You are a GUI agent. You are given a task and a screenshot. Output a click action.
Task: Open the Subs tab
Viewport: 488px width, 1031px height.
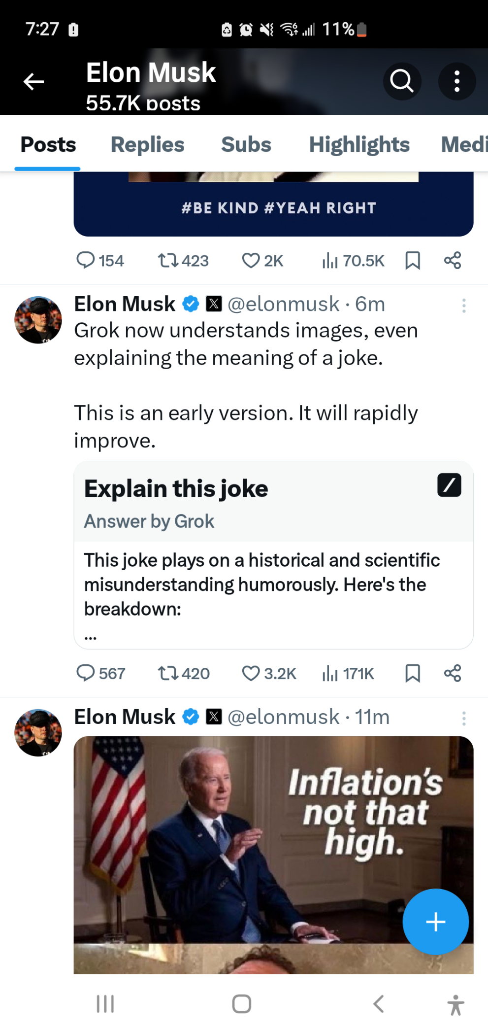(x=246, y=145)
